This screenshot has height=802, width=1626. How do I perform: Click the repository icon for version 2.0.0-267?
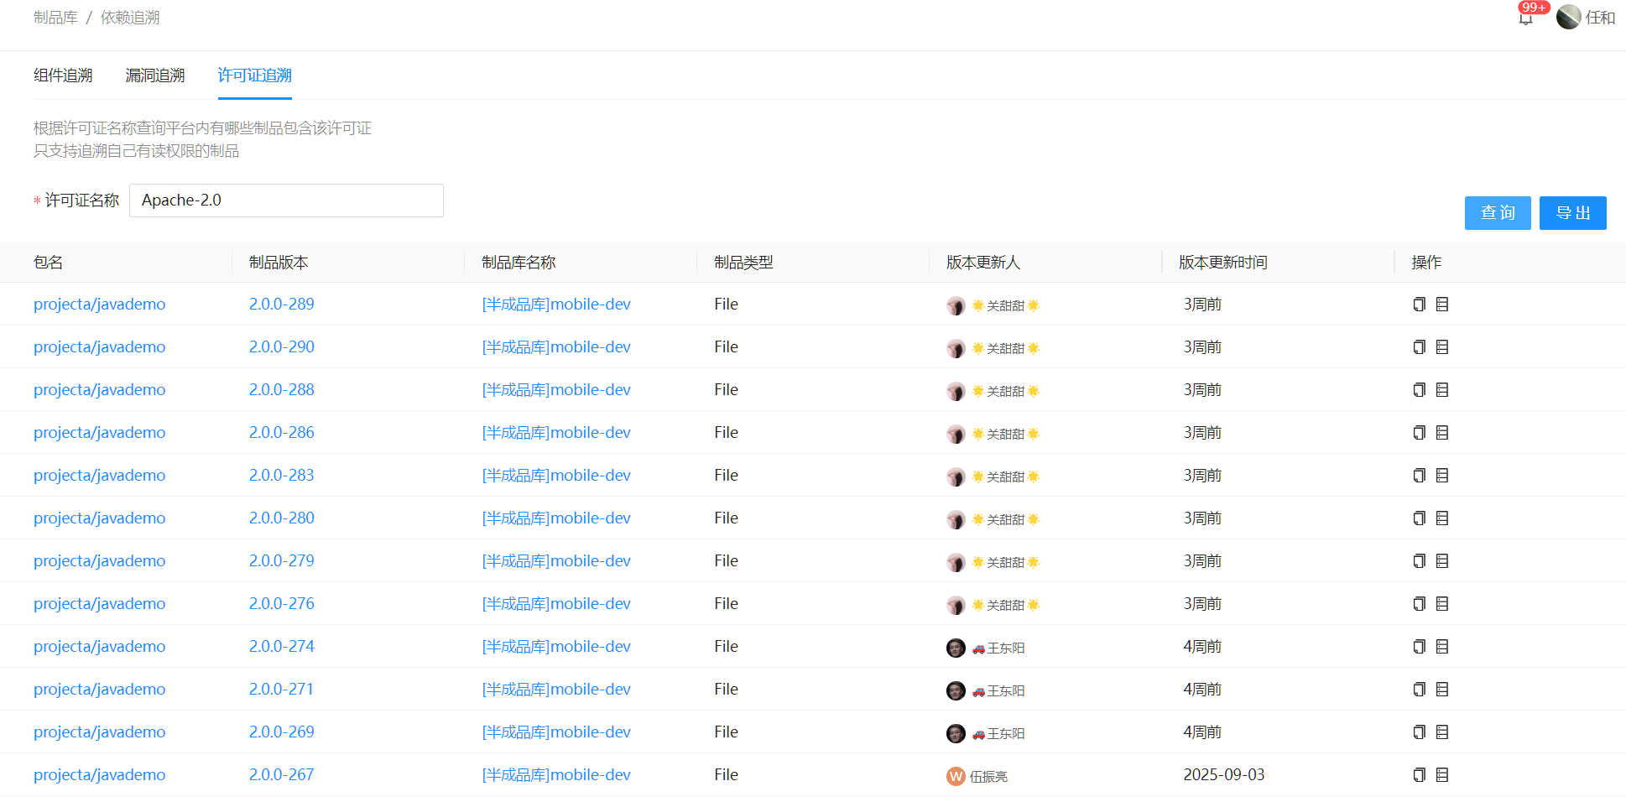coord(1442,775)
